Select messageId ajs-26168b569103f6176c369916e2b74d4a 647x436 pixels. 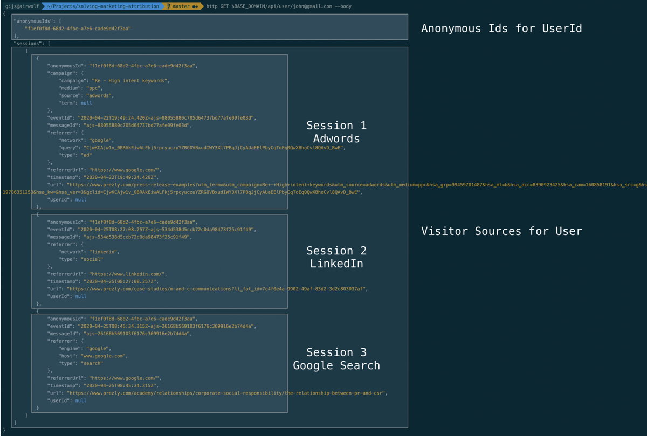pos(136,334)
